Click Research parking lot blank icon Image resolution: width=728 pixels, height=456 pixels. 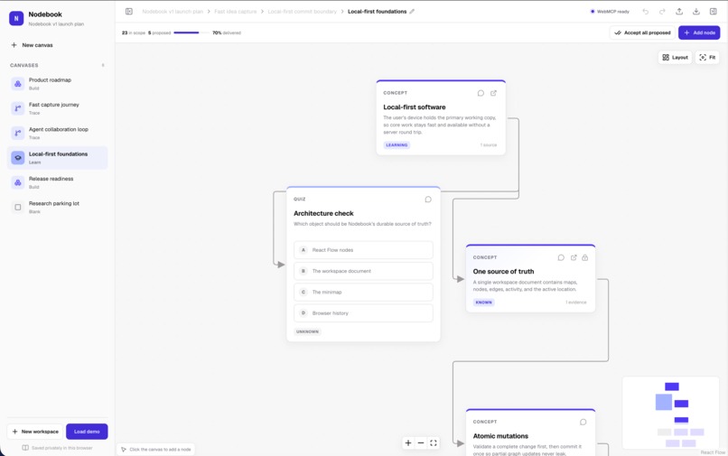click(x=18, y=207)
